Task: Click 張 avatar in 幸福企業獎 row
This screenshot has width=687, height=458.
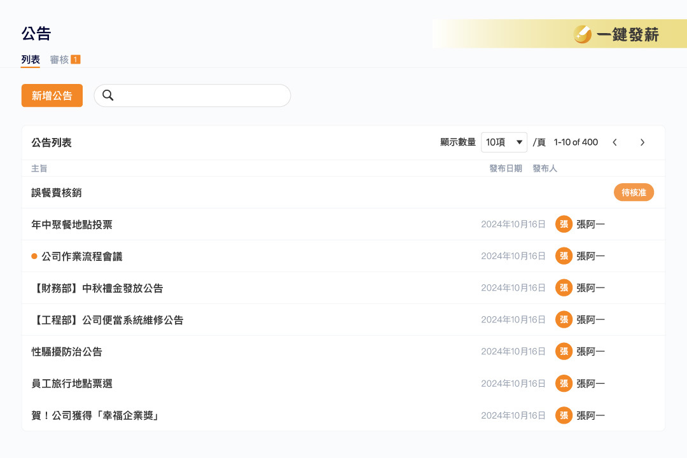Action: coord(564,415)
